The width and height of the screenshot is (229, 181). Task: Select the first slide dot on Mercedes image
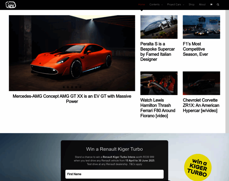pos(64,87)
